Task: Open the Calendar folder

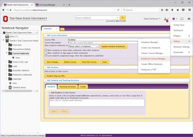Action: pos(15,79)
